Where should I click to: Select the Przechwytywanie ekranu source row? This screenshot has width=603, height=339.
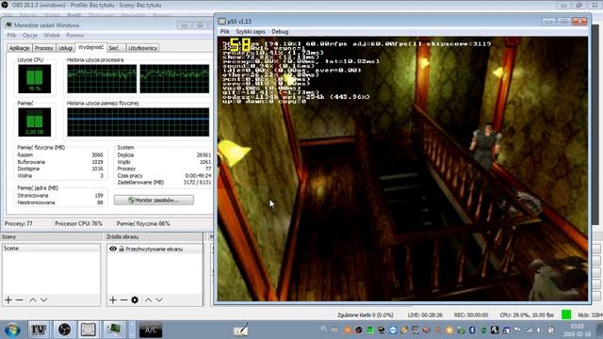155,249
